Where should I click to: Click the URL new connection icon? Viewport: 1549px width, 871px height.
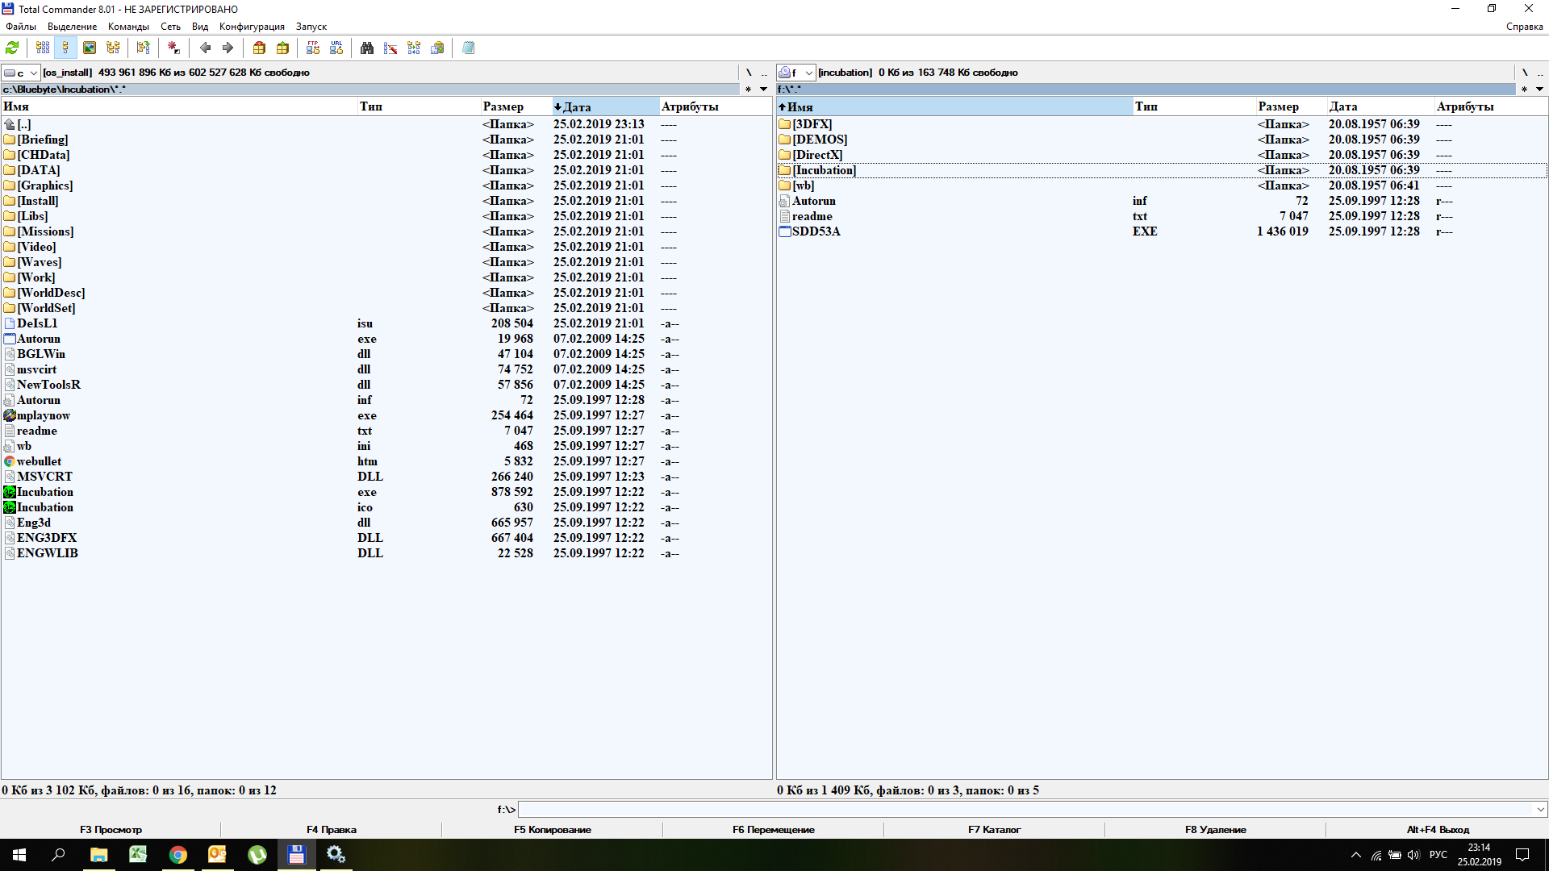(336, 48)
